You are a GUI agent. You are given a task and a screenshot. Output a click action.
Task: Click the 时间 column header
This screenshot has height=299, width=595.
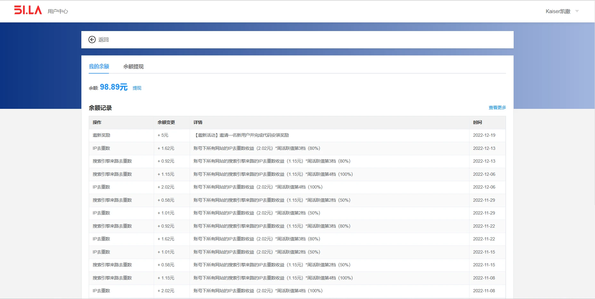click(477, 122)
